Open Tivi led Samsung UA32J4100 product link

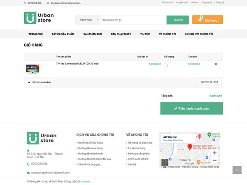77,64
